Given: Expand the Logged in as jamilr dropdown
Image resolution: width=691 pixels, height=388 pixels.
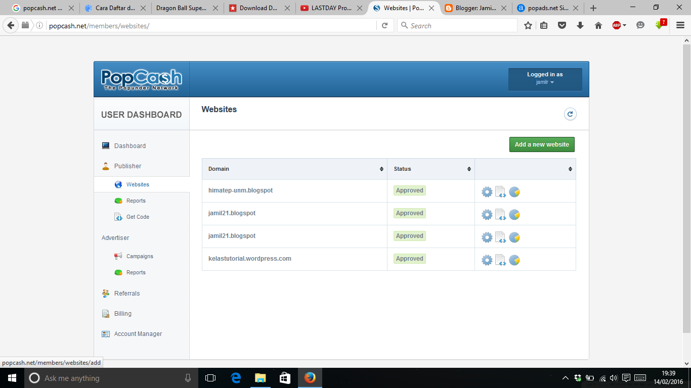Looking at the screenshot, I should (545, 79).
